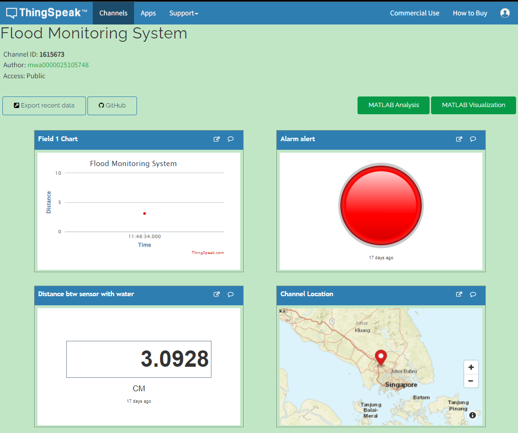Image resolution: width=518 pixels, height=433 pixels.
Task: Zoom in on the map with the plus control
Action: coord(471,367)
